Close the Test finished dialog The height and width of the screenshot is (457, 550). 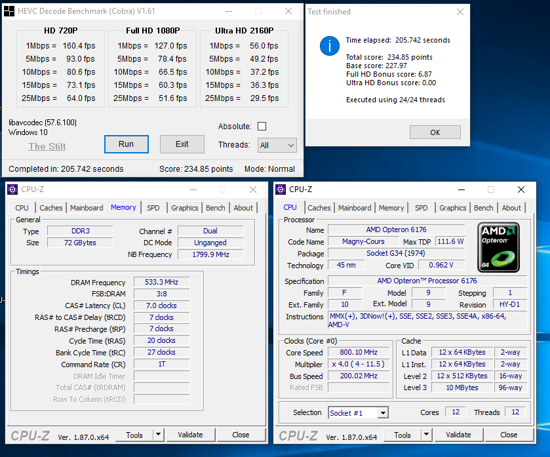[460, 12]
